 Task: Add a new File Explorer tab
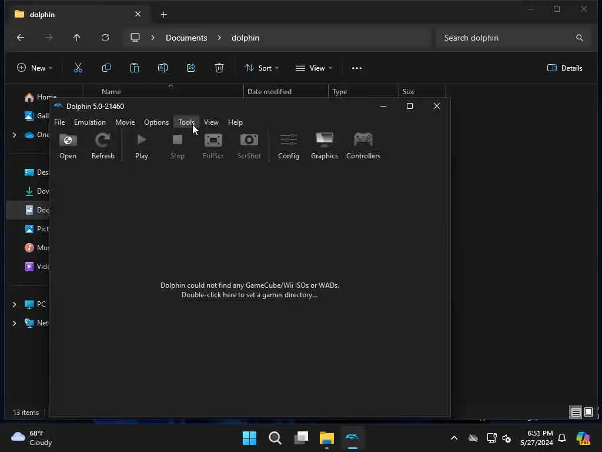[163, 15]
